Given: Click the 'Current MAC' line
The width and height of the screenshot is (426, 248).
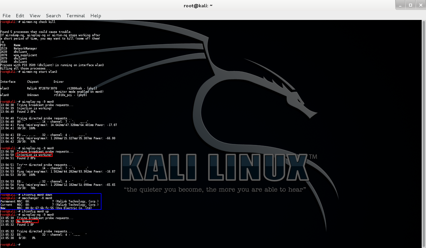Looking at the screenshot, I should coord(50,205).
